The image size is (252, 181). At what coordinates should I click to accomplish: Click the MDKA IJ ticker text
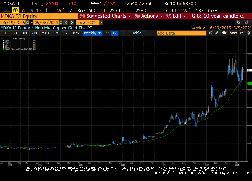coord(13,3)
